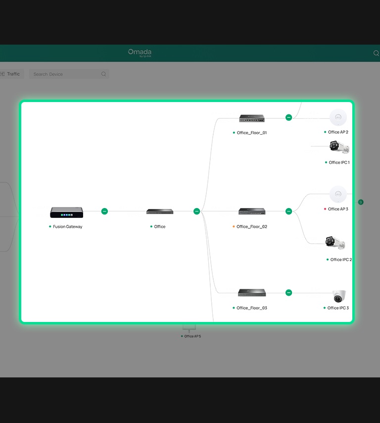Select the Office IPC 3 dome camera icon

coord(339,296)
